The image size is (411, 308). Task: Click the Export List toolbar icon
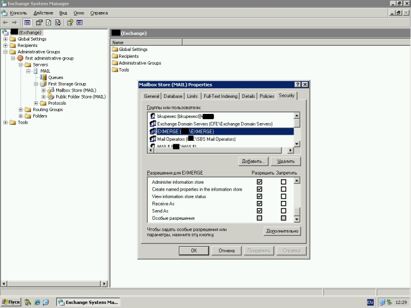click(58, 23)
